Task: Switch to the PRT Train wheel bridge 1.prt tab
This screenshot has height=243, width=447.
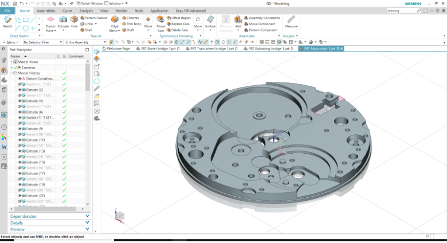Action: click(211, 49)
